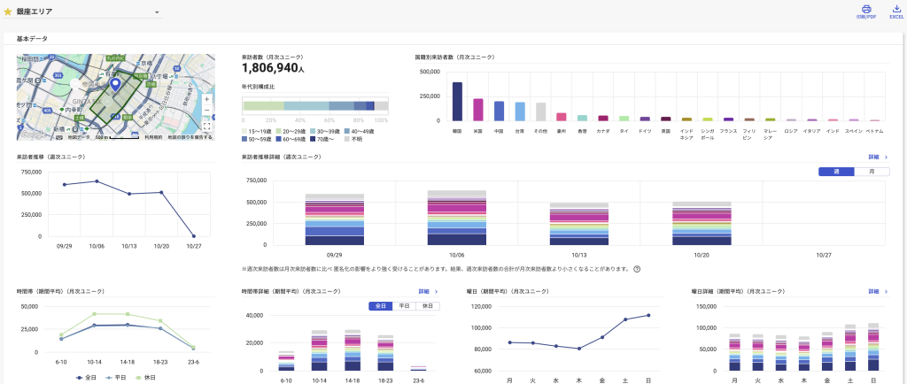Zoom in on the map

click(206, 100)
